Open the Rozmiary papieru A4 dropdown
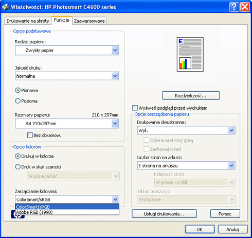 coord(67,124)
